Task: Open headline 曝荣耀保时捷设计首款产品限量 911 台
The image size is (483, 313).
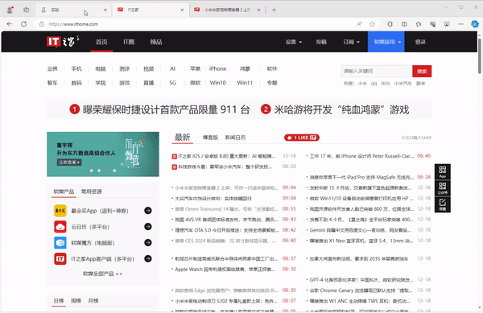Action: point(159,109)
